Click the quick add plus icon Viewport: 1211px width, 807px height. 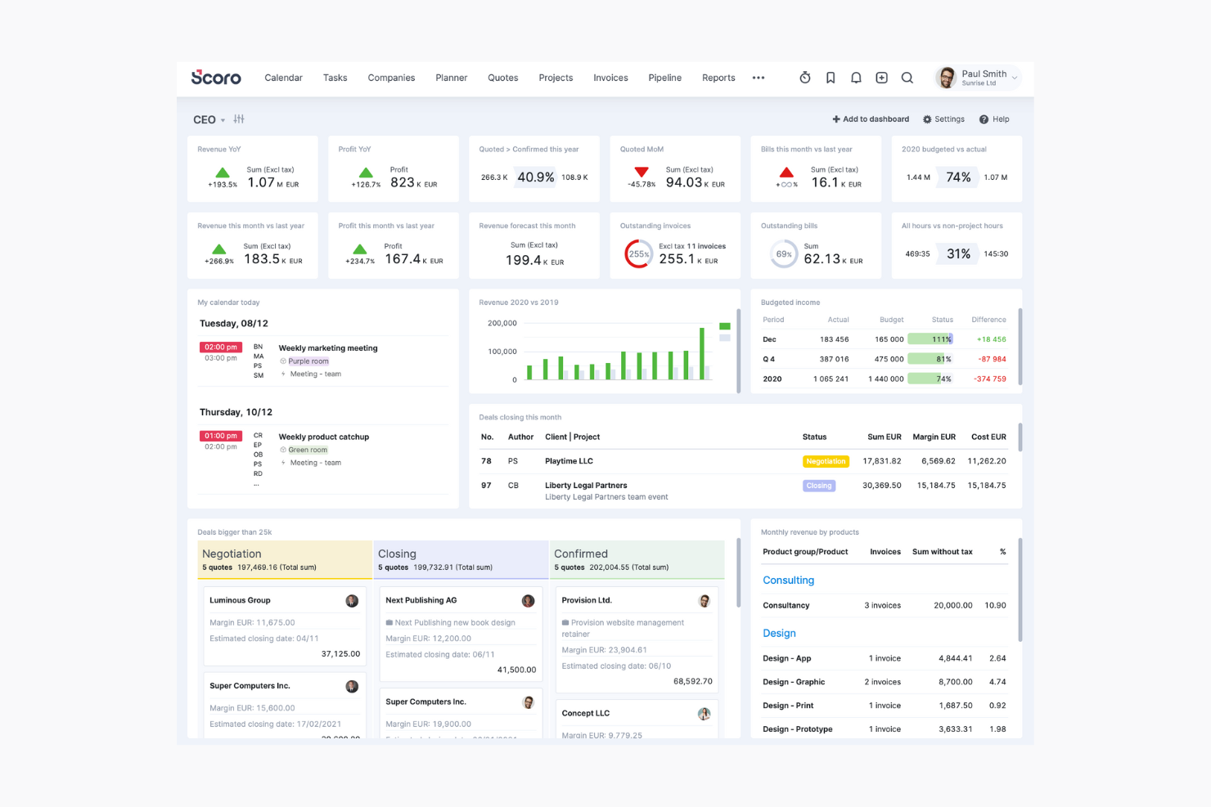point(881,78)
